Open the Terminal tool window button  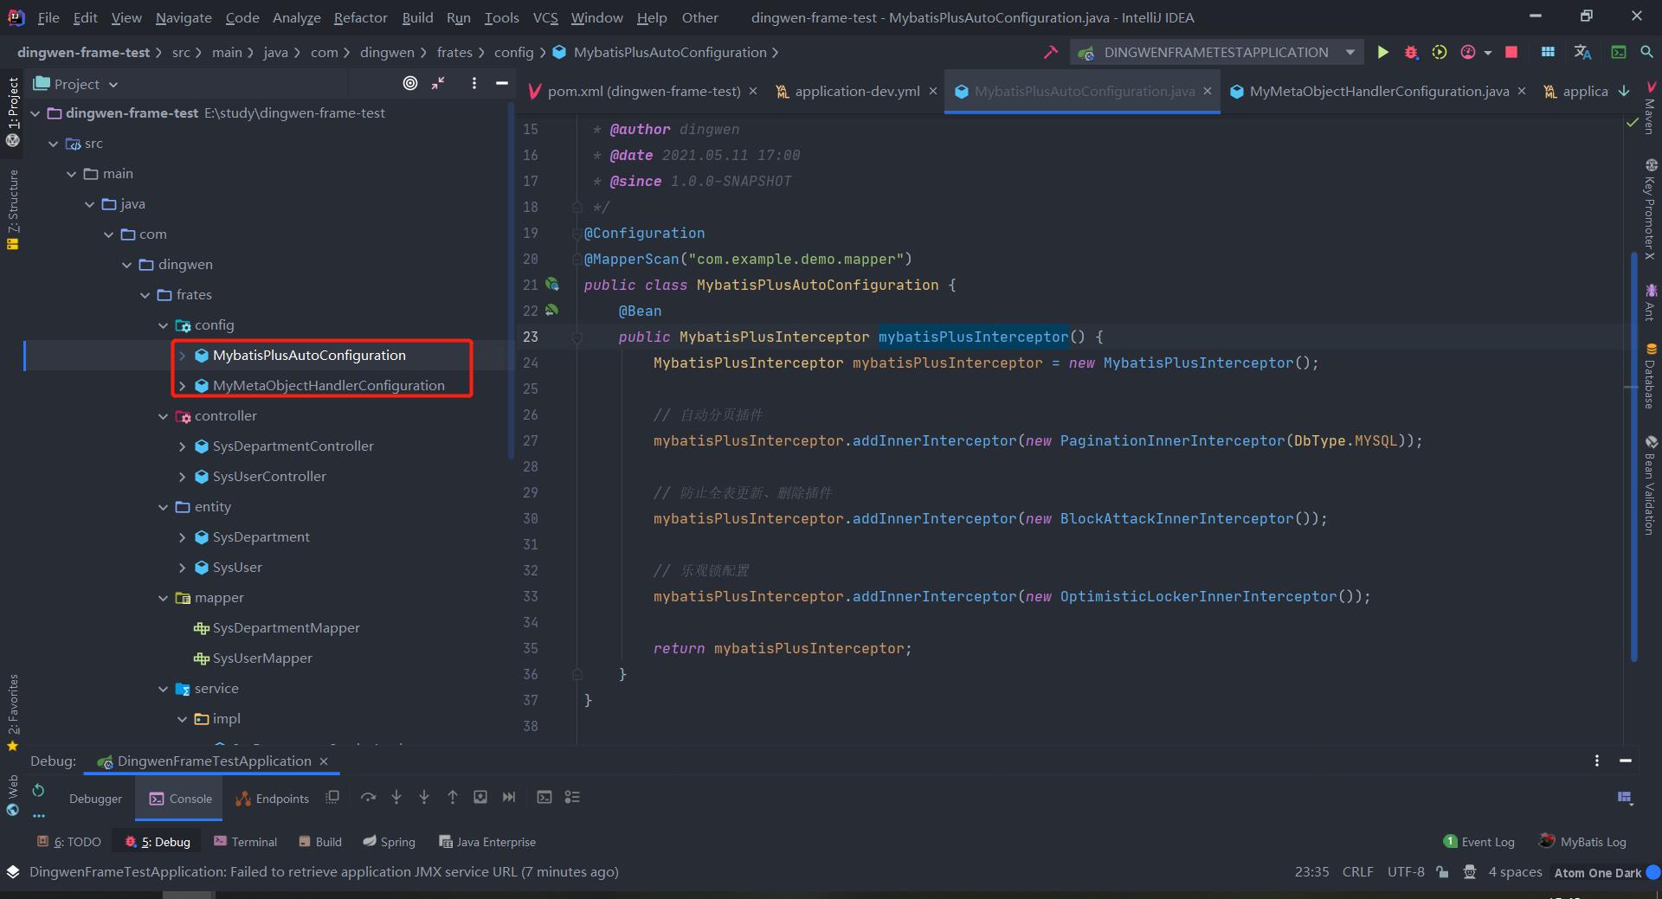245,842
